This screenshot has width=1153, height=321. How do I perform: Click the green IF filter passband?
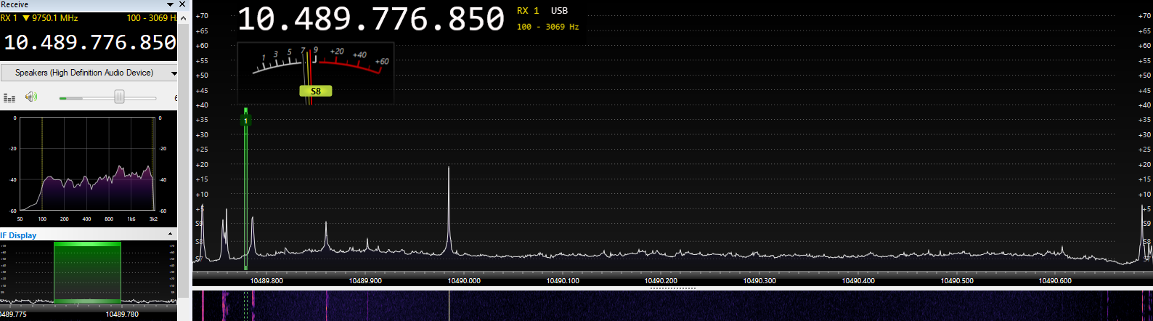(x=87, y=272)
